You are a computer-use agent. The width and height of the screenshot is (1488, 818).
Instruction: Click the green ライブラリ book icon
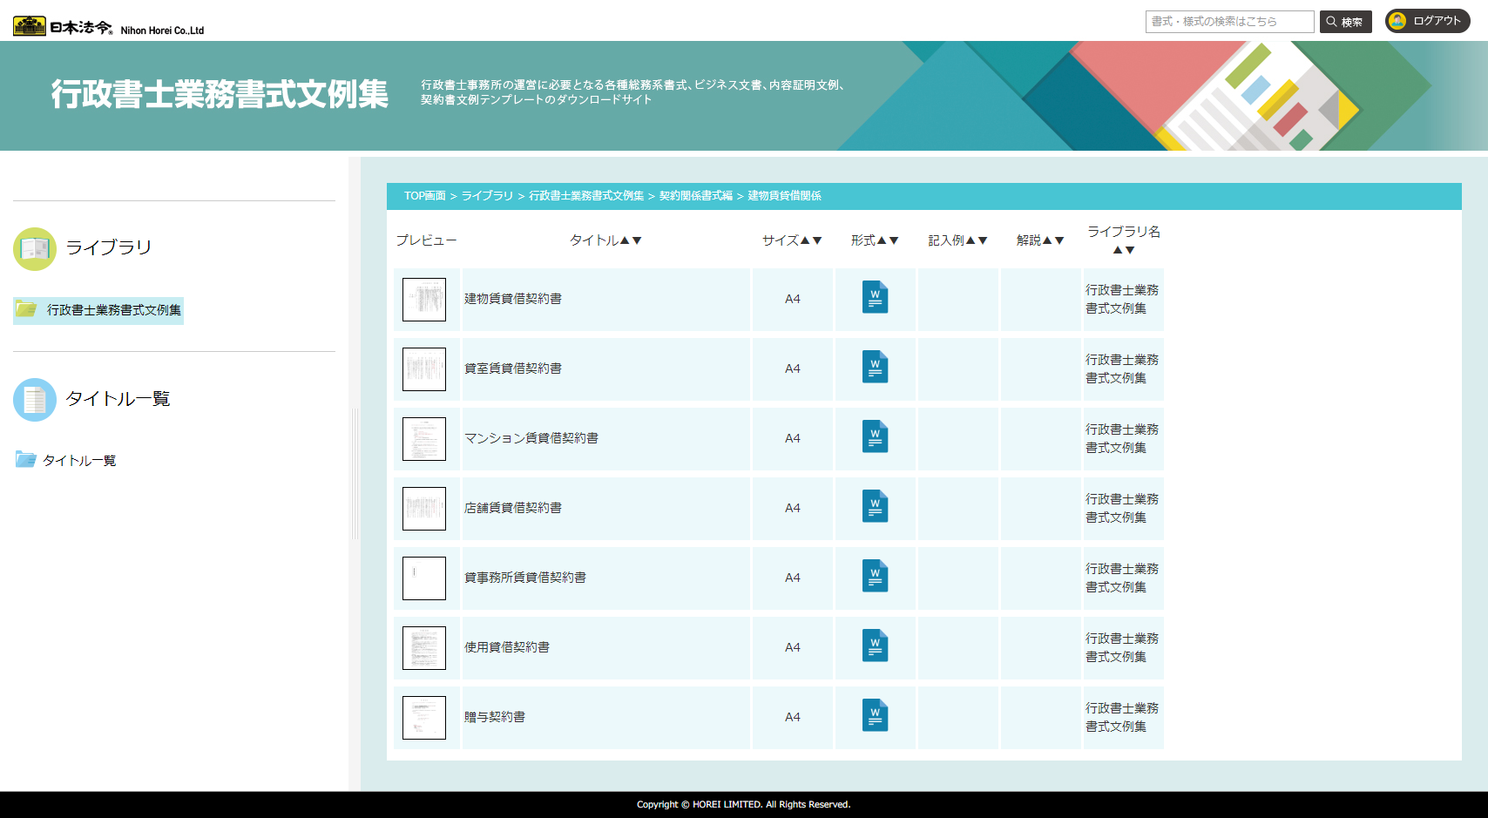pos(35,249)
